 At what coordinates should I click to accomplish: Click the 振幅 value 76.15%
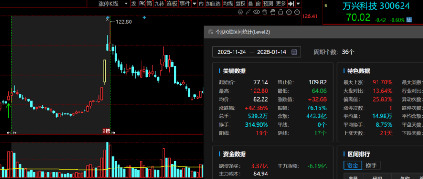317,108
